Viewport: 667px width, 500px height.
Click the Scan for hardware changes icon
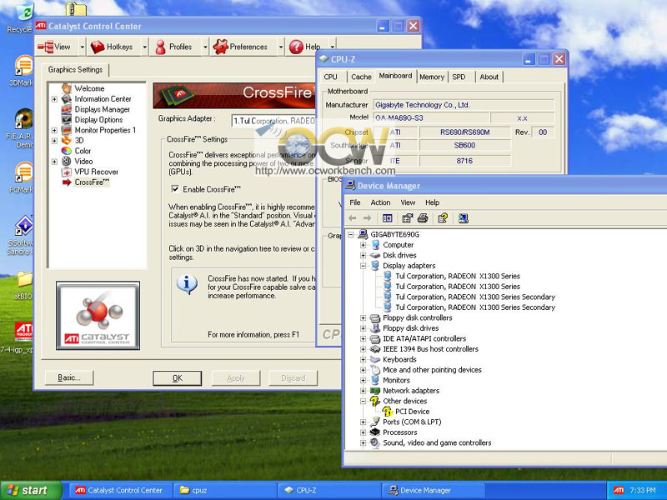click(464, 218)
